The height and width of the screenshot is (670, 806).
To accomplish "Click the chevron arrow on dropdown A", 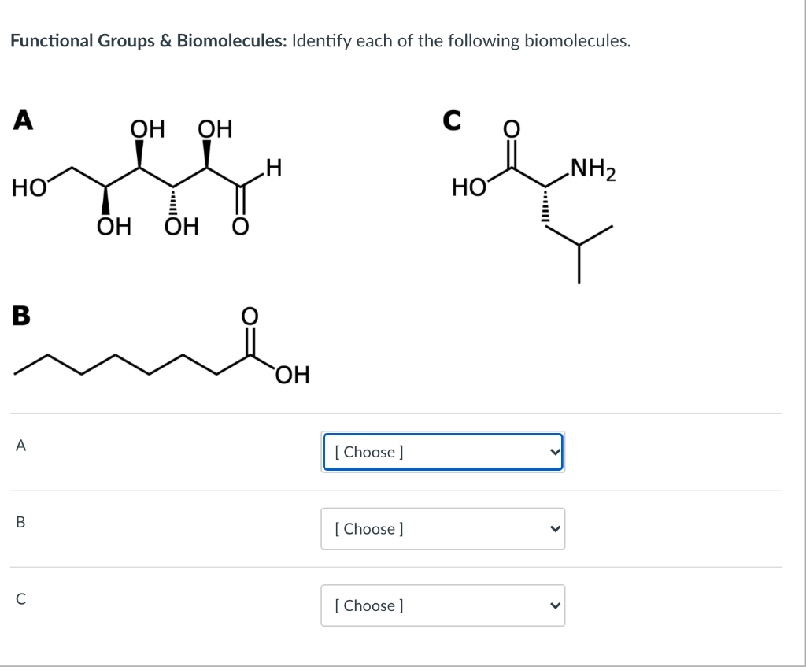I will (555, 452).
